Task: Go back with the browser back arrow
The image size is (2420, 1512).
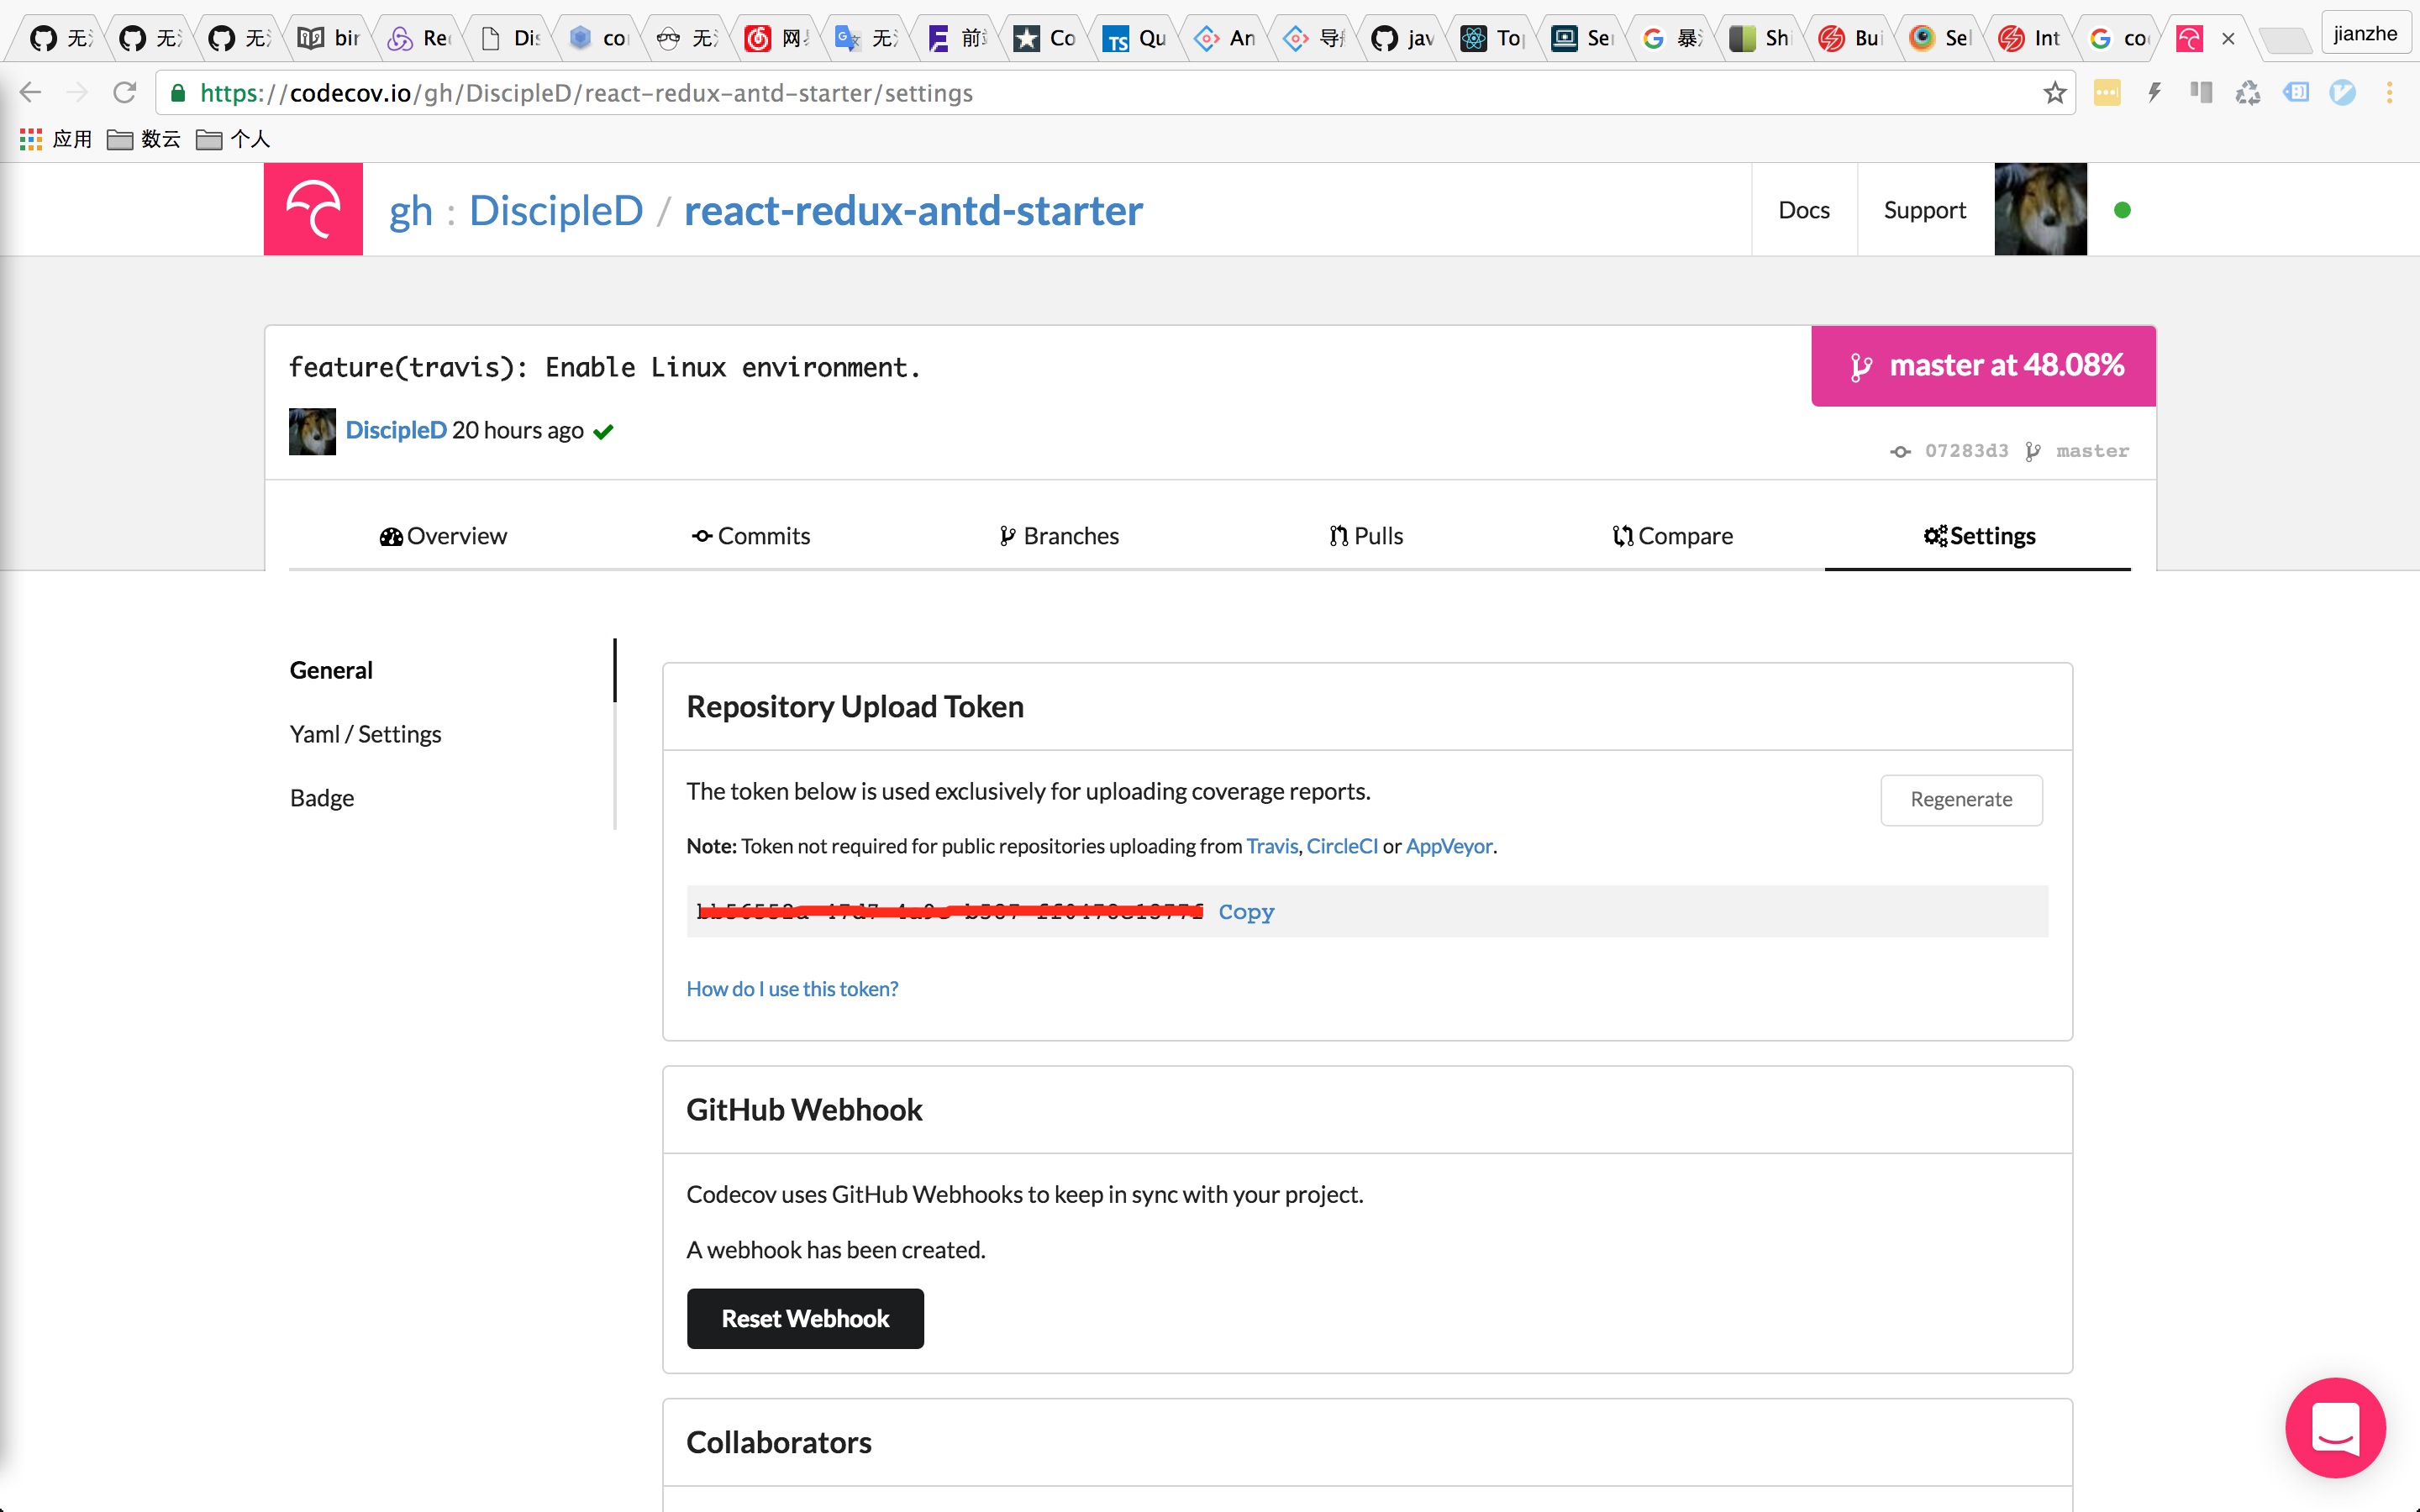Action: pyautogui.click(x=30, y=93)
